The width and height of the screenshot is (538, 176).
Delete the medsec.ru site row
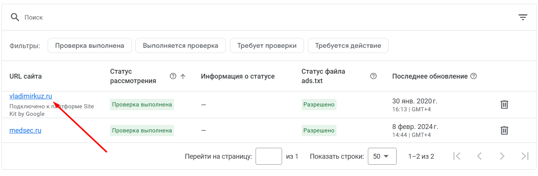pyautogui.click(x=504, y=130)
